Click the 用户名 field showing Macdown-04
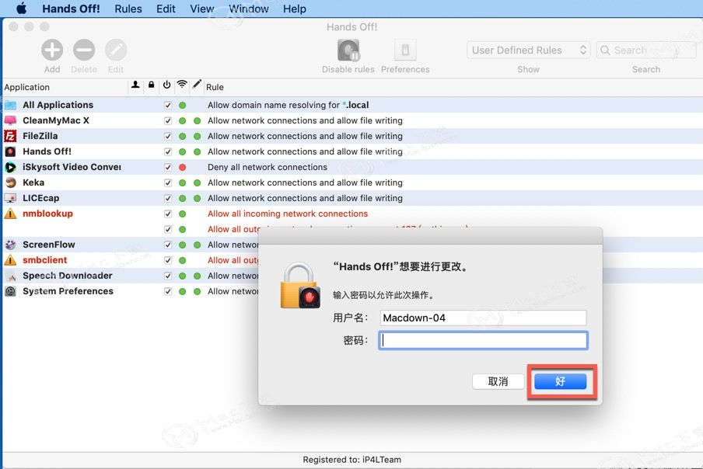This screenshot has width=703, height=469. click(484, 318)
